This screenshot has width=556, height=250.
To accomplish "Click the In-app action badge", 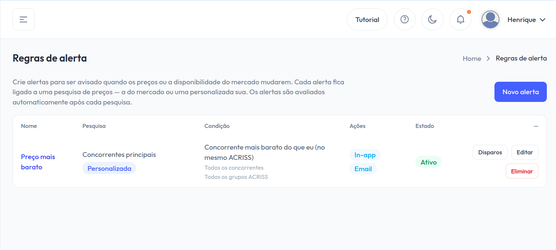I will pos(365,155).
